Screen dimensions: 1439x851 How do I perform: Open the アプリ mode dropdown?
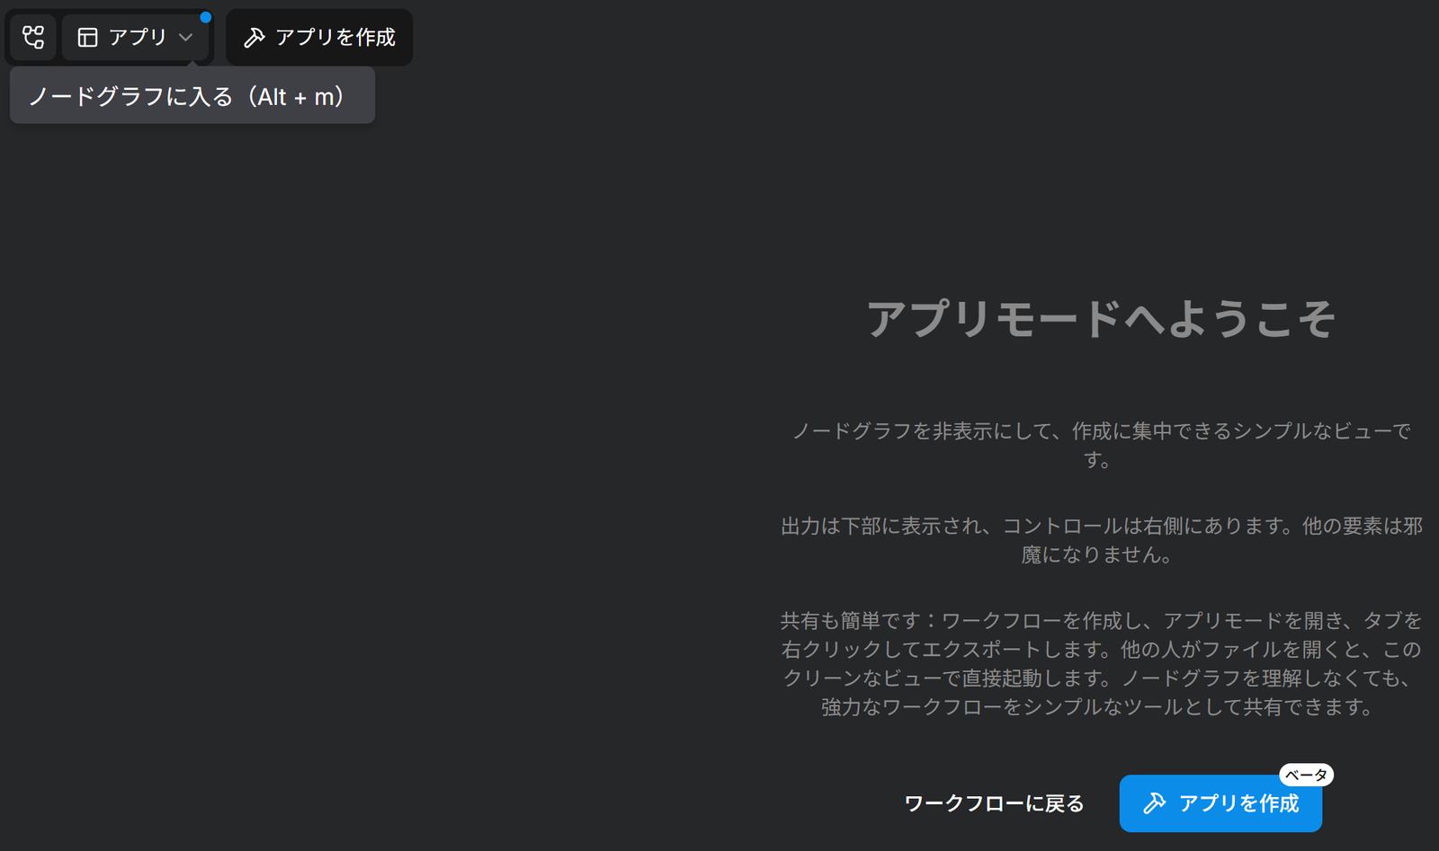[x=135, y=37]
